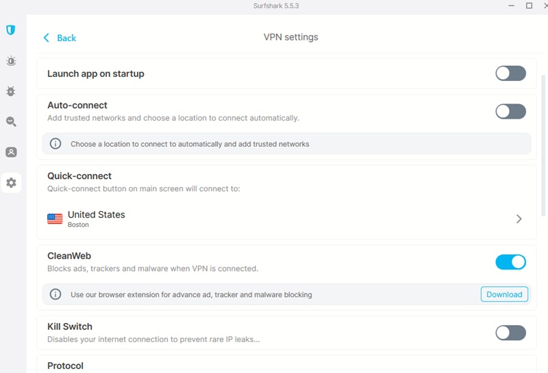
Task: Click the info icon under CleanWeb
Action: 55,294
